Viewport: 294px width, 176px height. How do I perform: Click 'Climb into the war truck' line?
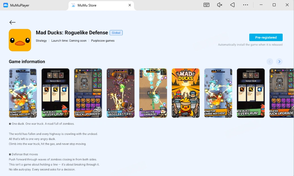(47, 144)
